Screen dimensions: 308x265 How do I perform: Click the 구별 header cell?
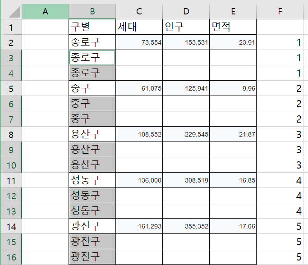tap(92, 27)
